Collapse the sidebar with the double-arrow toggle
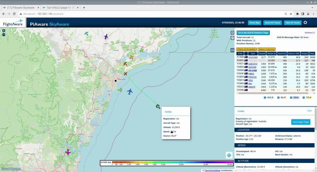The width and height of the screenshot is (317, 172). 232,50
